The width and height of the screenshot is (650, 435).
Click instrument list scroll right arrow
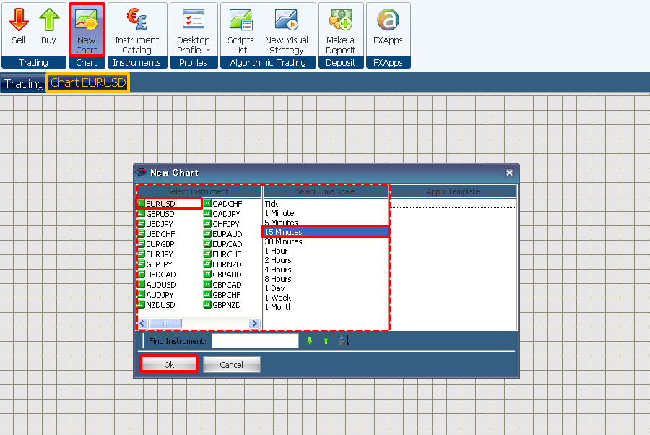[x=254, y=323]
